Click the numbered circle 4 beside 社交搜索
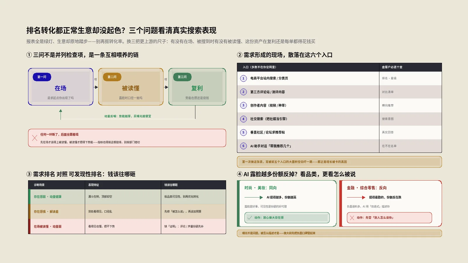 coord(243,119)
